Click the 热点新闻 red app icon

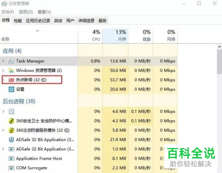coord(12,80)
